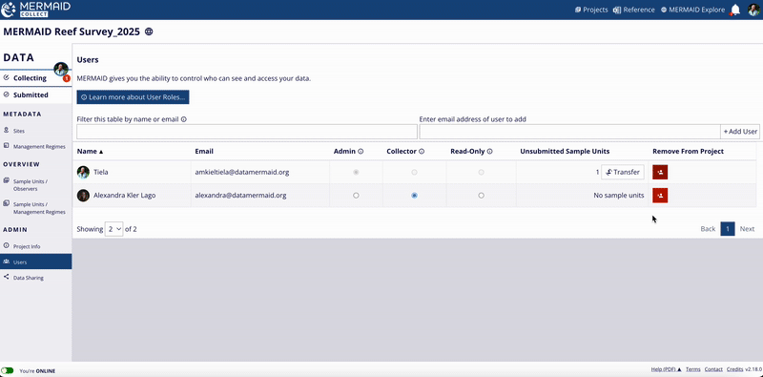Remove Alexandra Kler Lago using red icon
This screenshot has width=763, height=377.
(660, 196)
